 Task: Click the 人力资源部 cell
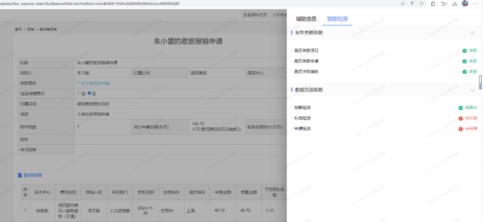point(119,211)
